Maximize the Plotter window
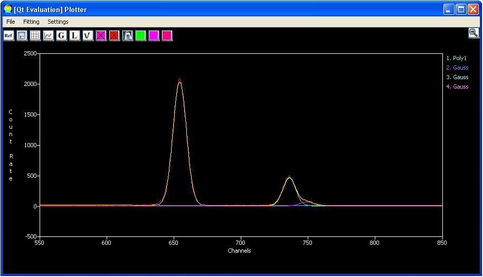 click(461, 9)
